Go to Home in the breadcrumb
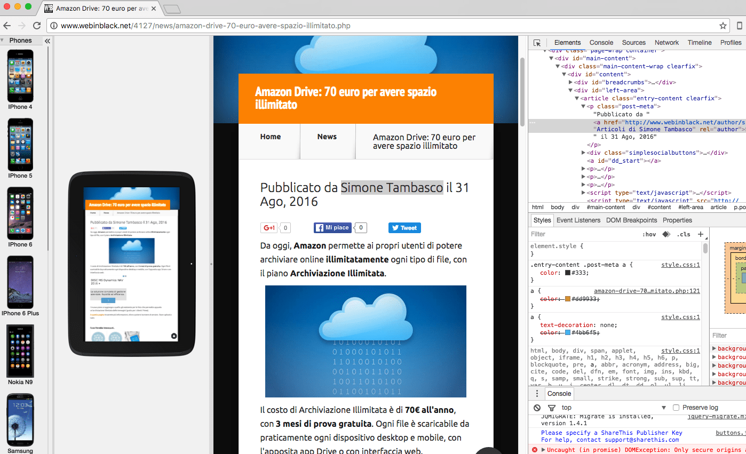 click(271, 137)
